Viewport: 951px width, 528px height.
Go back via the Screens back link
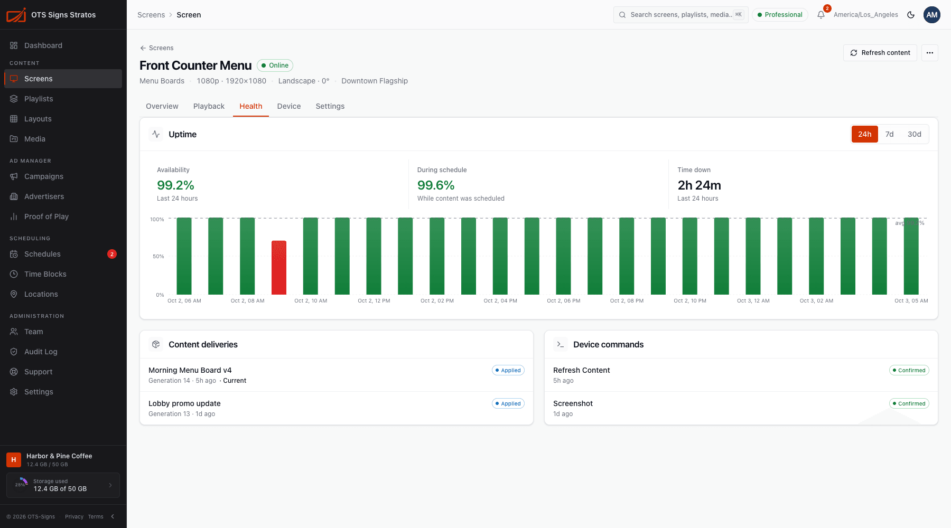point(156,48)
